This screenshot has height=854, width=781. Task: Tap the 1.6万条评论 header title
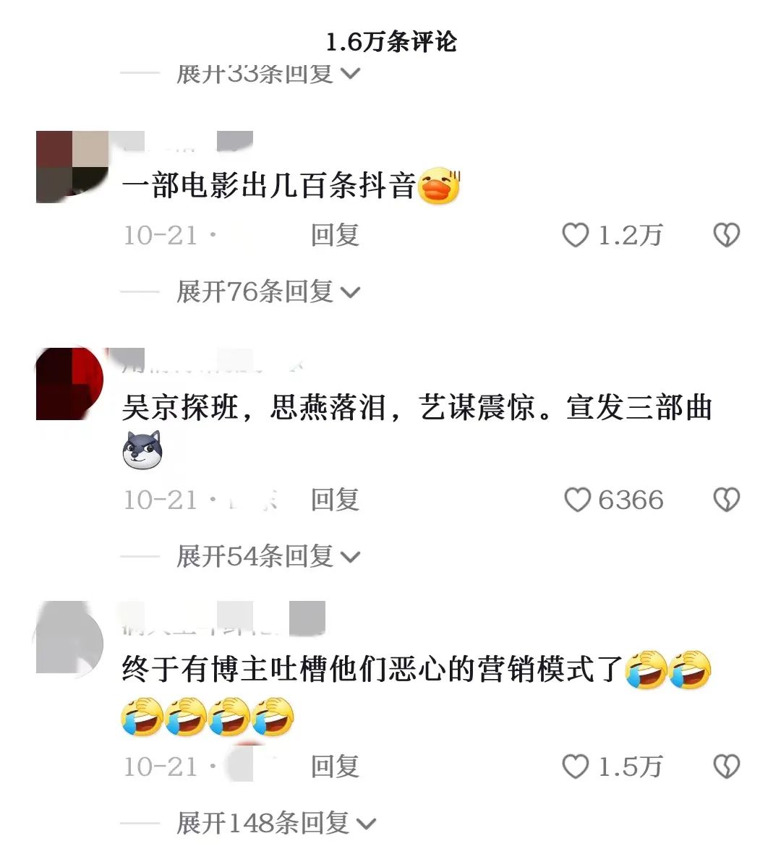(391, 42)
